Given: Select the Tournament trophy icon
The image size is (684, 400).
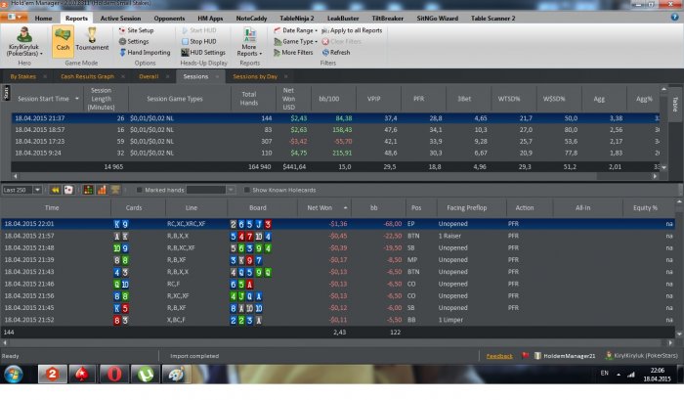Looking at the screenshot, I should [92, 40].
